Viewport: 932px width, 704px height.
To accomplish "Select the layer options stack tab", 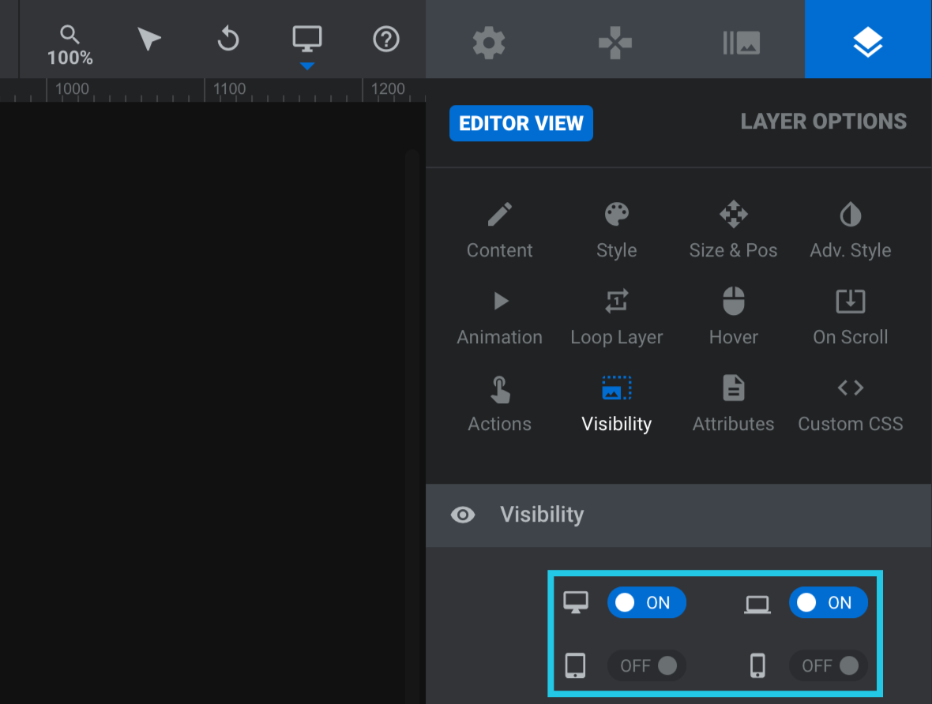I will [868, 39].
